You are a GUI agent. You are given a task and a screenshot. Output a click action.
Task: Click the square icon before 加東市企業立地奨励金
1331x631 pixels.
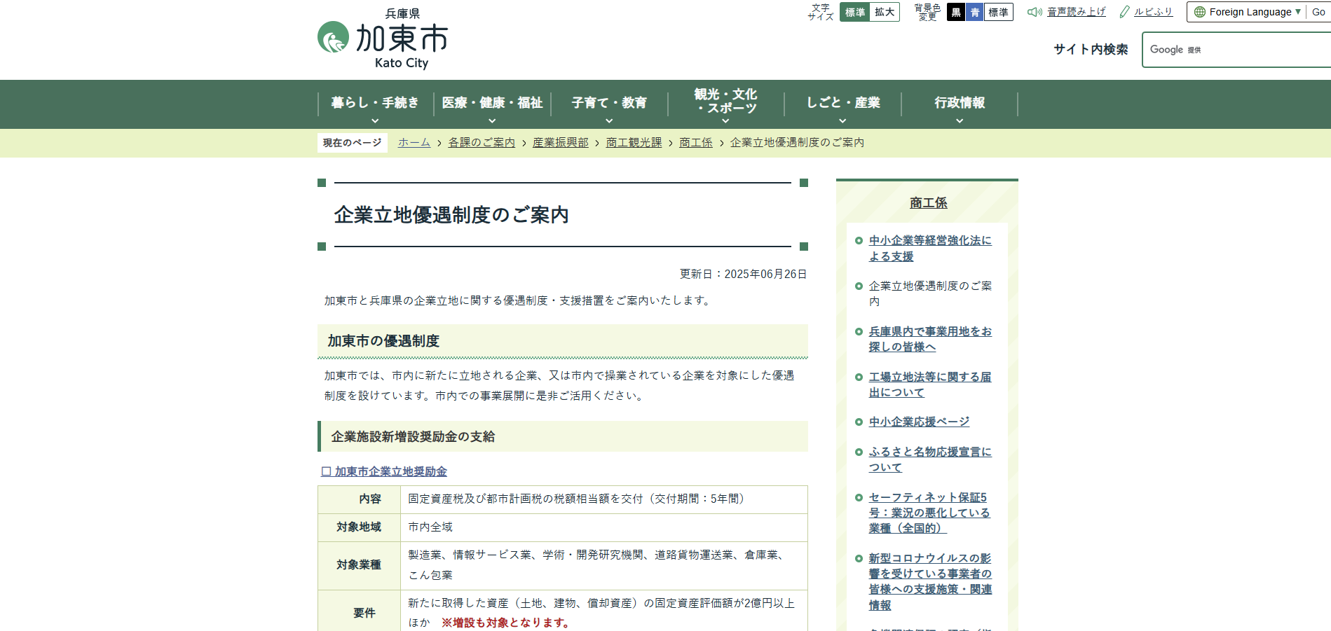tap(326, 471)
